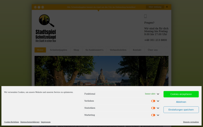The height and width of the screenshot is (127, 203).
Task: Click the Vorlieben cookie category label
Action: [89, 101]
